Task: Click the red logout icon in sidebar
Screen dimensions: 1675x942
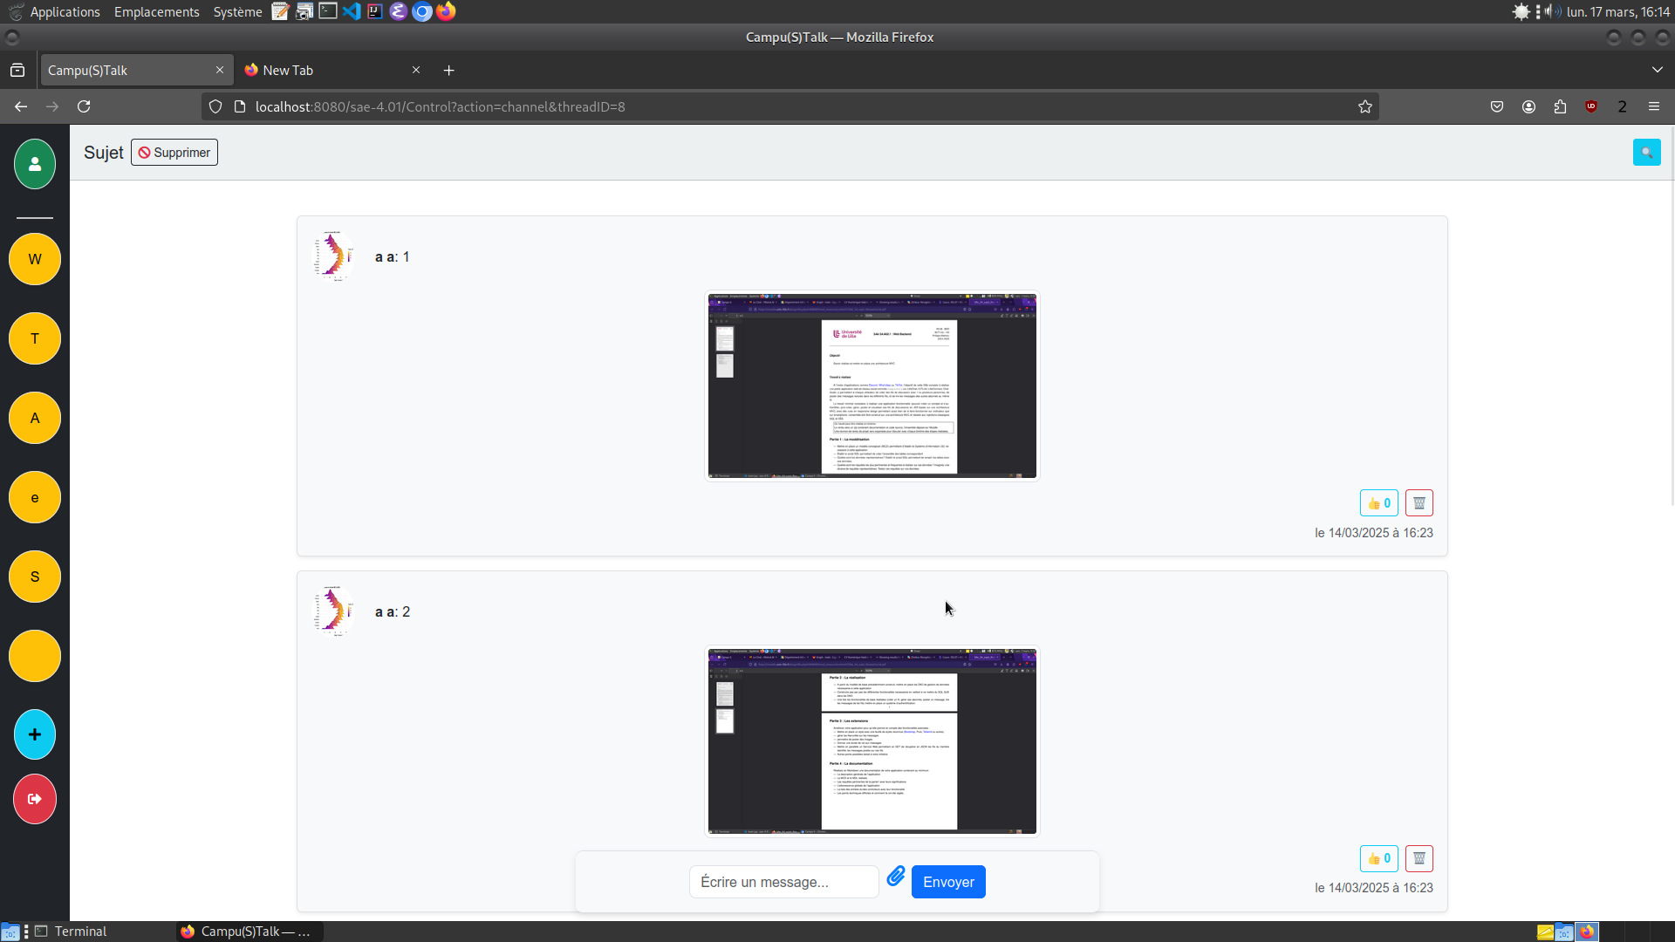Action: (35, 799)
